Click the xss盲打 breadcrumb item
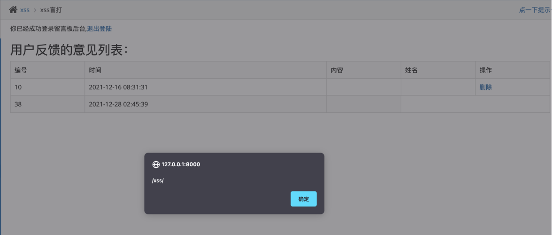Viewport: 552px width, 235px height. point(51,10)
